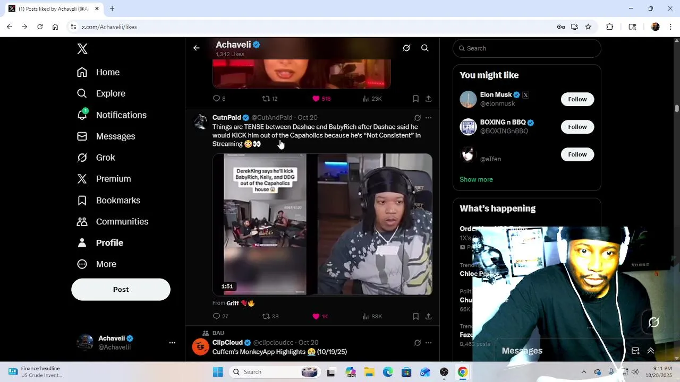Bookmark this page with star icon
Screen dimensions: 680x382
(x=588, y=27)
